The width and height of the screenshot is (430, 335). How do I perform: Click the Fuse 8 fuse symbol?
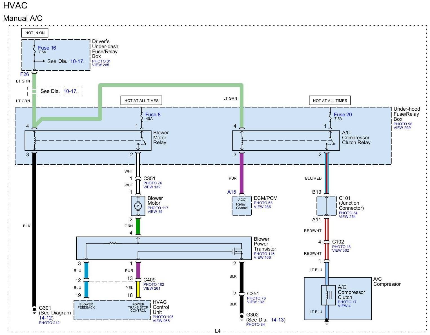pos(141,115)
